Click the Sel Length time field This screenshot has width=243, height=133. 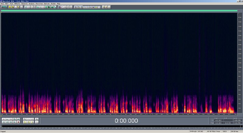(x=237, y=120)
